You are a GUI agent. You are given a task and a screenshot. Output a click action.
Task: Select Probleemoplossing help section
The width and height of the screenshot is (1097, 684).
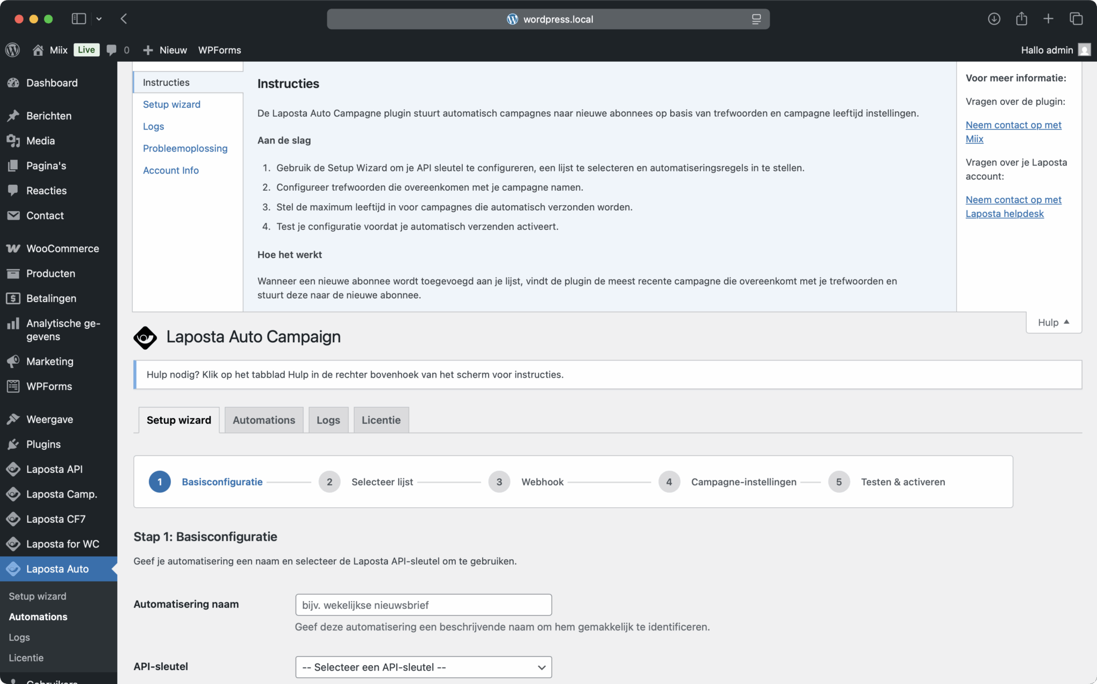point(185,148)
